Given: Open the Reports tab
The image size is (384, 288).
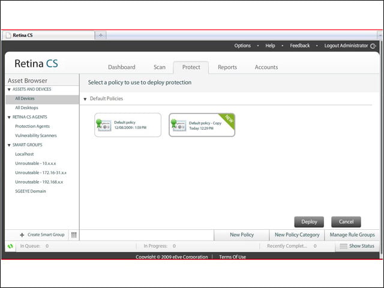Looking at the screenshot, I should 227,67.
